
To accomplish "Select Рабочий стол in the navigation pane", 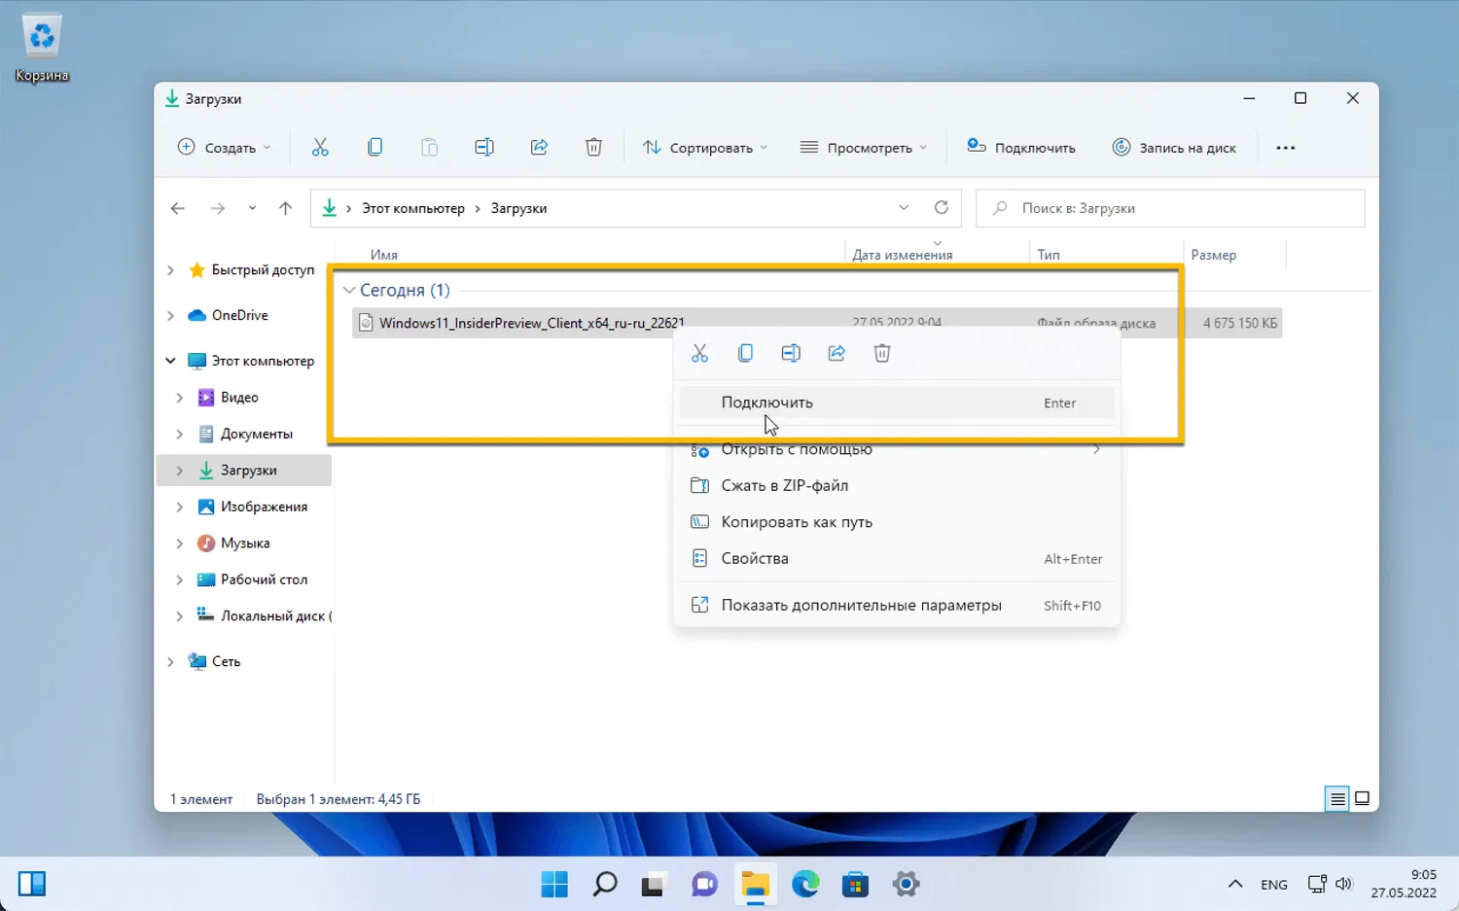I will (264, 579).
